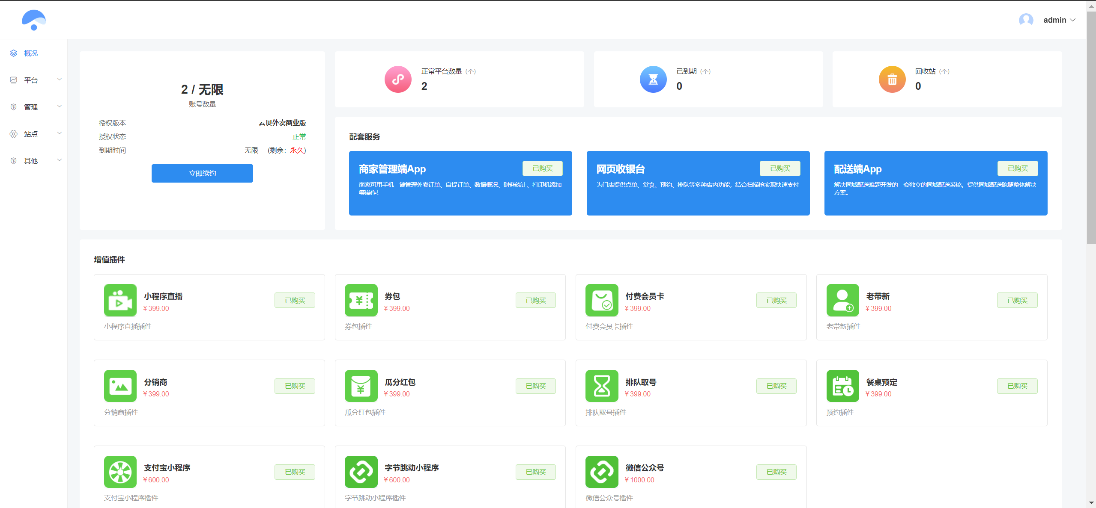The height and width of the screenshot is (508, 1096).
Task: Click the 排队取号 hourglass plugin icon
Action: pos(601,386)
